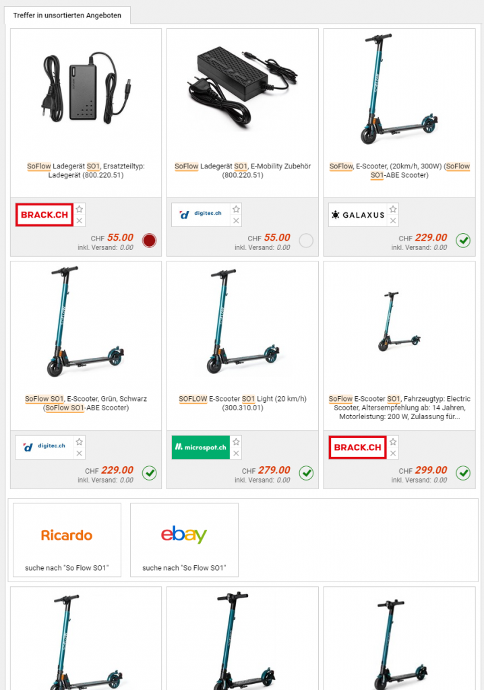Open SoFlow Ladegerät SO1 E-Mobility Zubehör link
This screenshot has height=690, width=484.
[243, 170]
